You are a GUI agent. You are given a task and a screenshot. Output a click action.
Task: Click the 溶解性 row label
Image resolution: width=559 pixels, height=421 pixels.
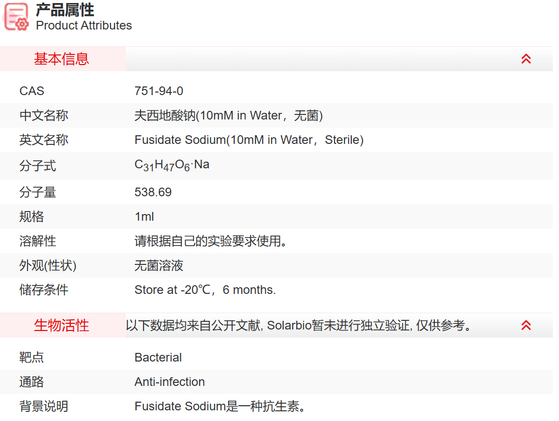pos(38,242)
